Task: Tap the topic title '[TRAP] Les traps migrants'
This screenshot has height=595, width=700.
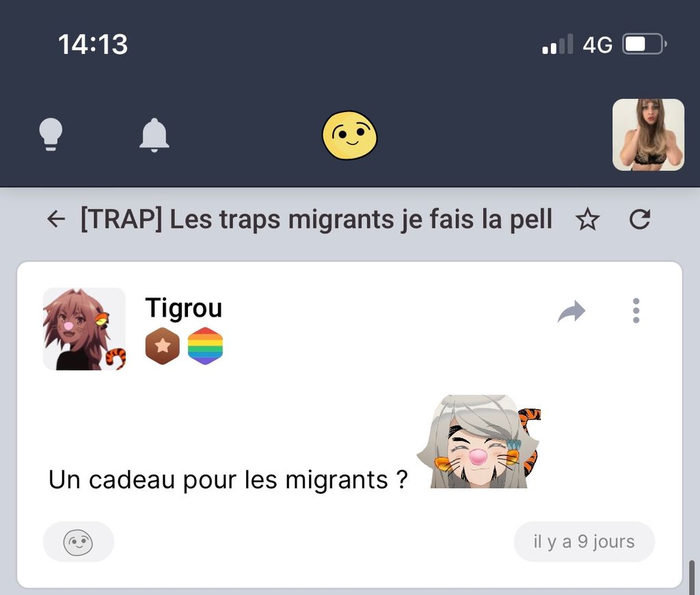Action: [316, 220]
